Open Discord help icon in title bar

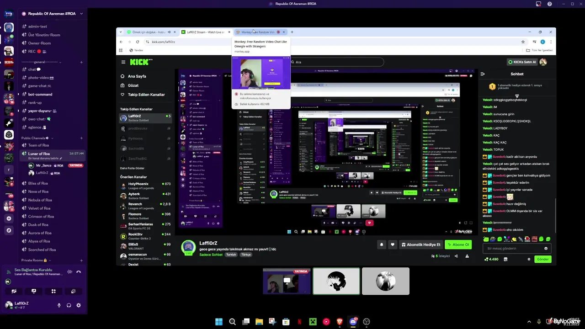(x=549, y=4)
